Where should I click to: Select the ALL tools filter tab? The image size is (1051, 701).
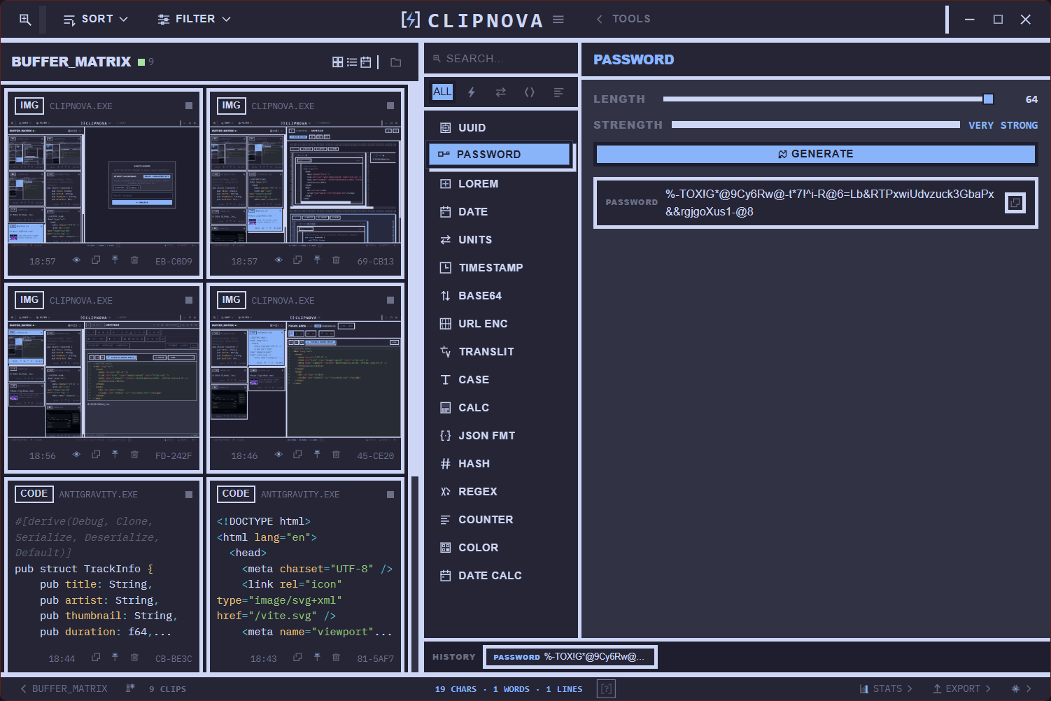click(x=442, y=92)
